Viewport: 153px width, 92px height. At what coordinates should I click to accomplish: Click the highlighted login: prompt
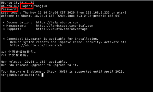pyautogui.click(x=27, y=6)
